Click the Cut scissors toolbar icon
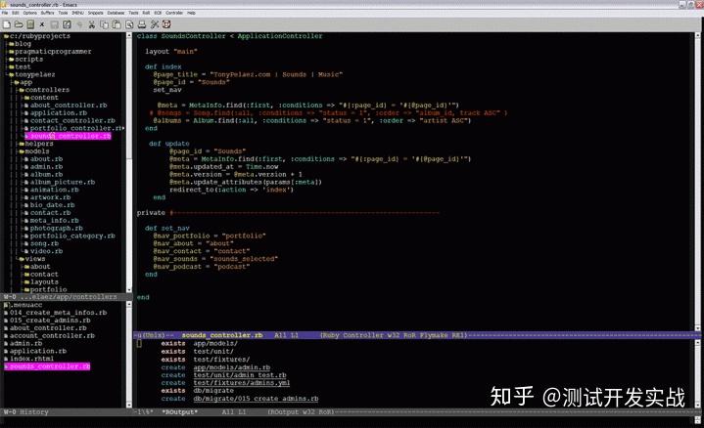Image resolution: width=704 pixels, height=428 pixels. (92, 24)
